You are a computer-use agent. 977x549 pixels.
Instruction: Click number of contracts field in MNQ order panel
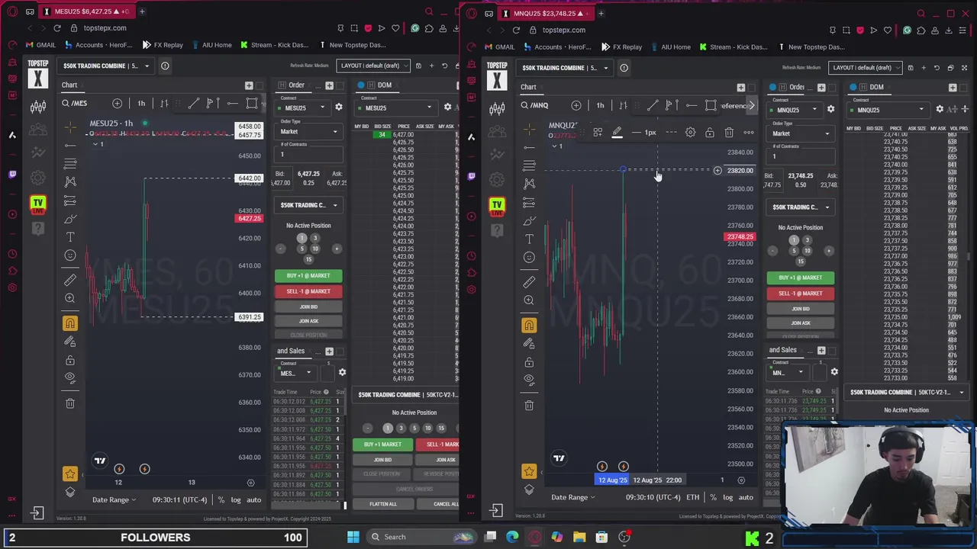801,157
